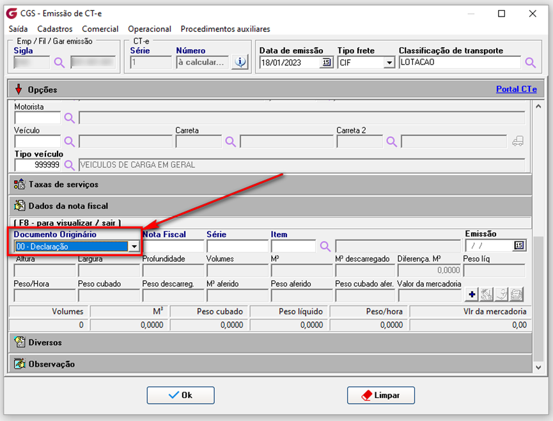Click the Observação section icon
The image size is (553, 421).
(x=19, y=364)
